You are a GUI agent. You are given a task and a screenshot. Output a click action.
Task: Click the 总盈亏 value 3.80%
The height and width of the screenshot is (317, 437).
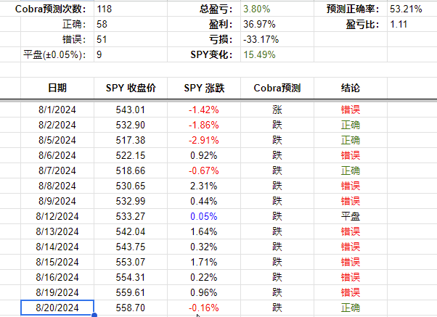pyautogui.click(x=277, y=9)
